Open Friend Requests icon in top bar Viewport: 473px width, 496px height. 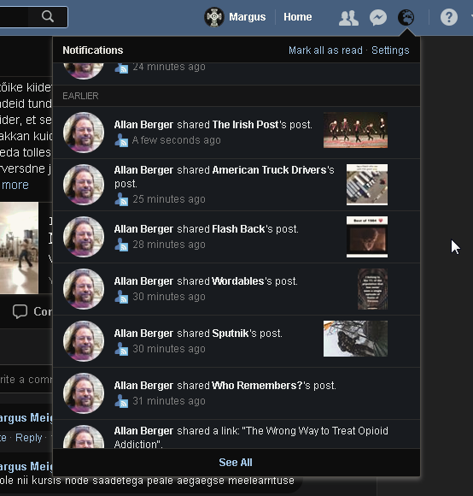[x=348, y=18]
